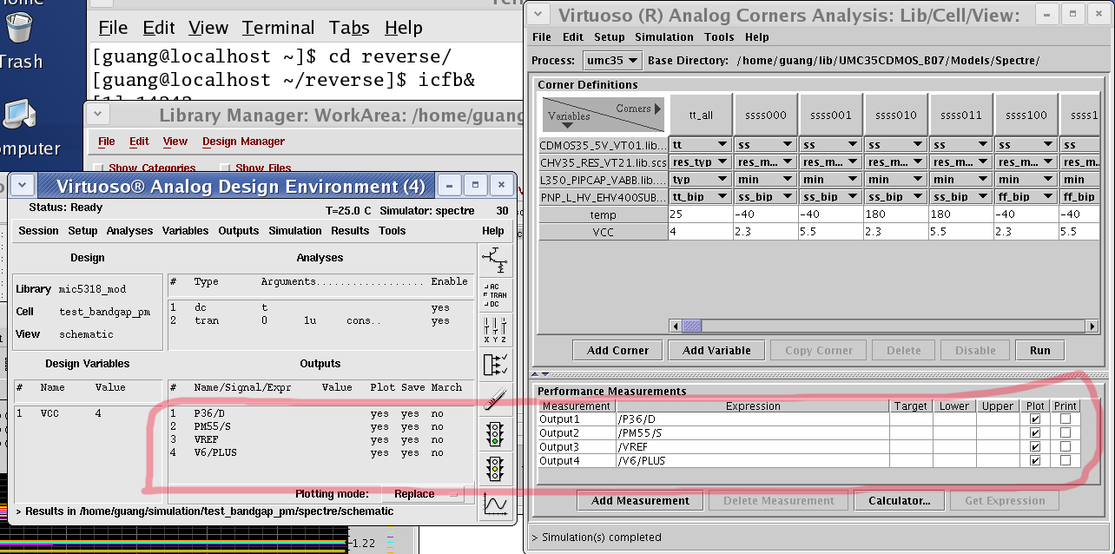The width and height of the screenshot is (1115, 554).
Task: Enable Print checkbox for Output4
Action: [x=1066, y=461]
